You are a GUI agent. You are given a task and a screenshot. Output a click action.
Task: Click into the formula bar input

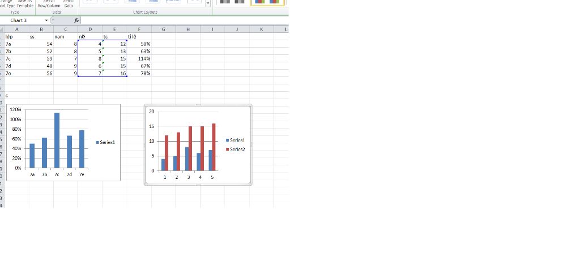(x=184, y=20)
